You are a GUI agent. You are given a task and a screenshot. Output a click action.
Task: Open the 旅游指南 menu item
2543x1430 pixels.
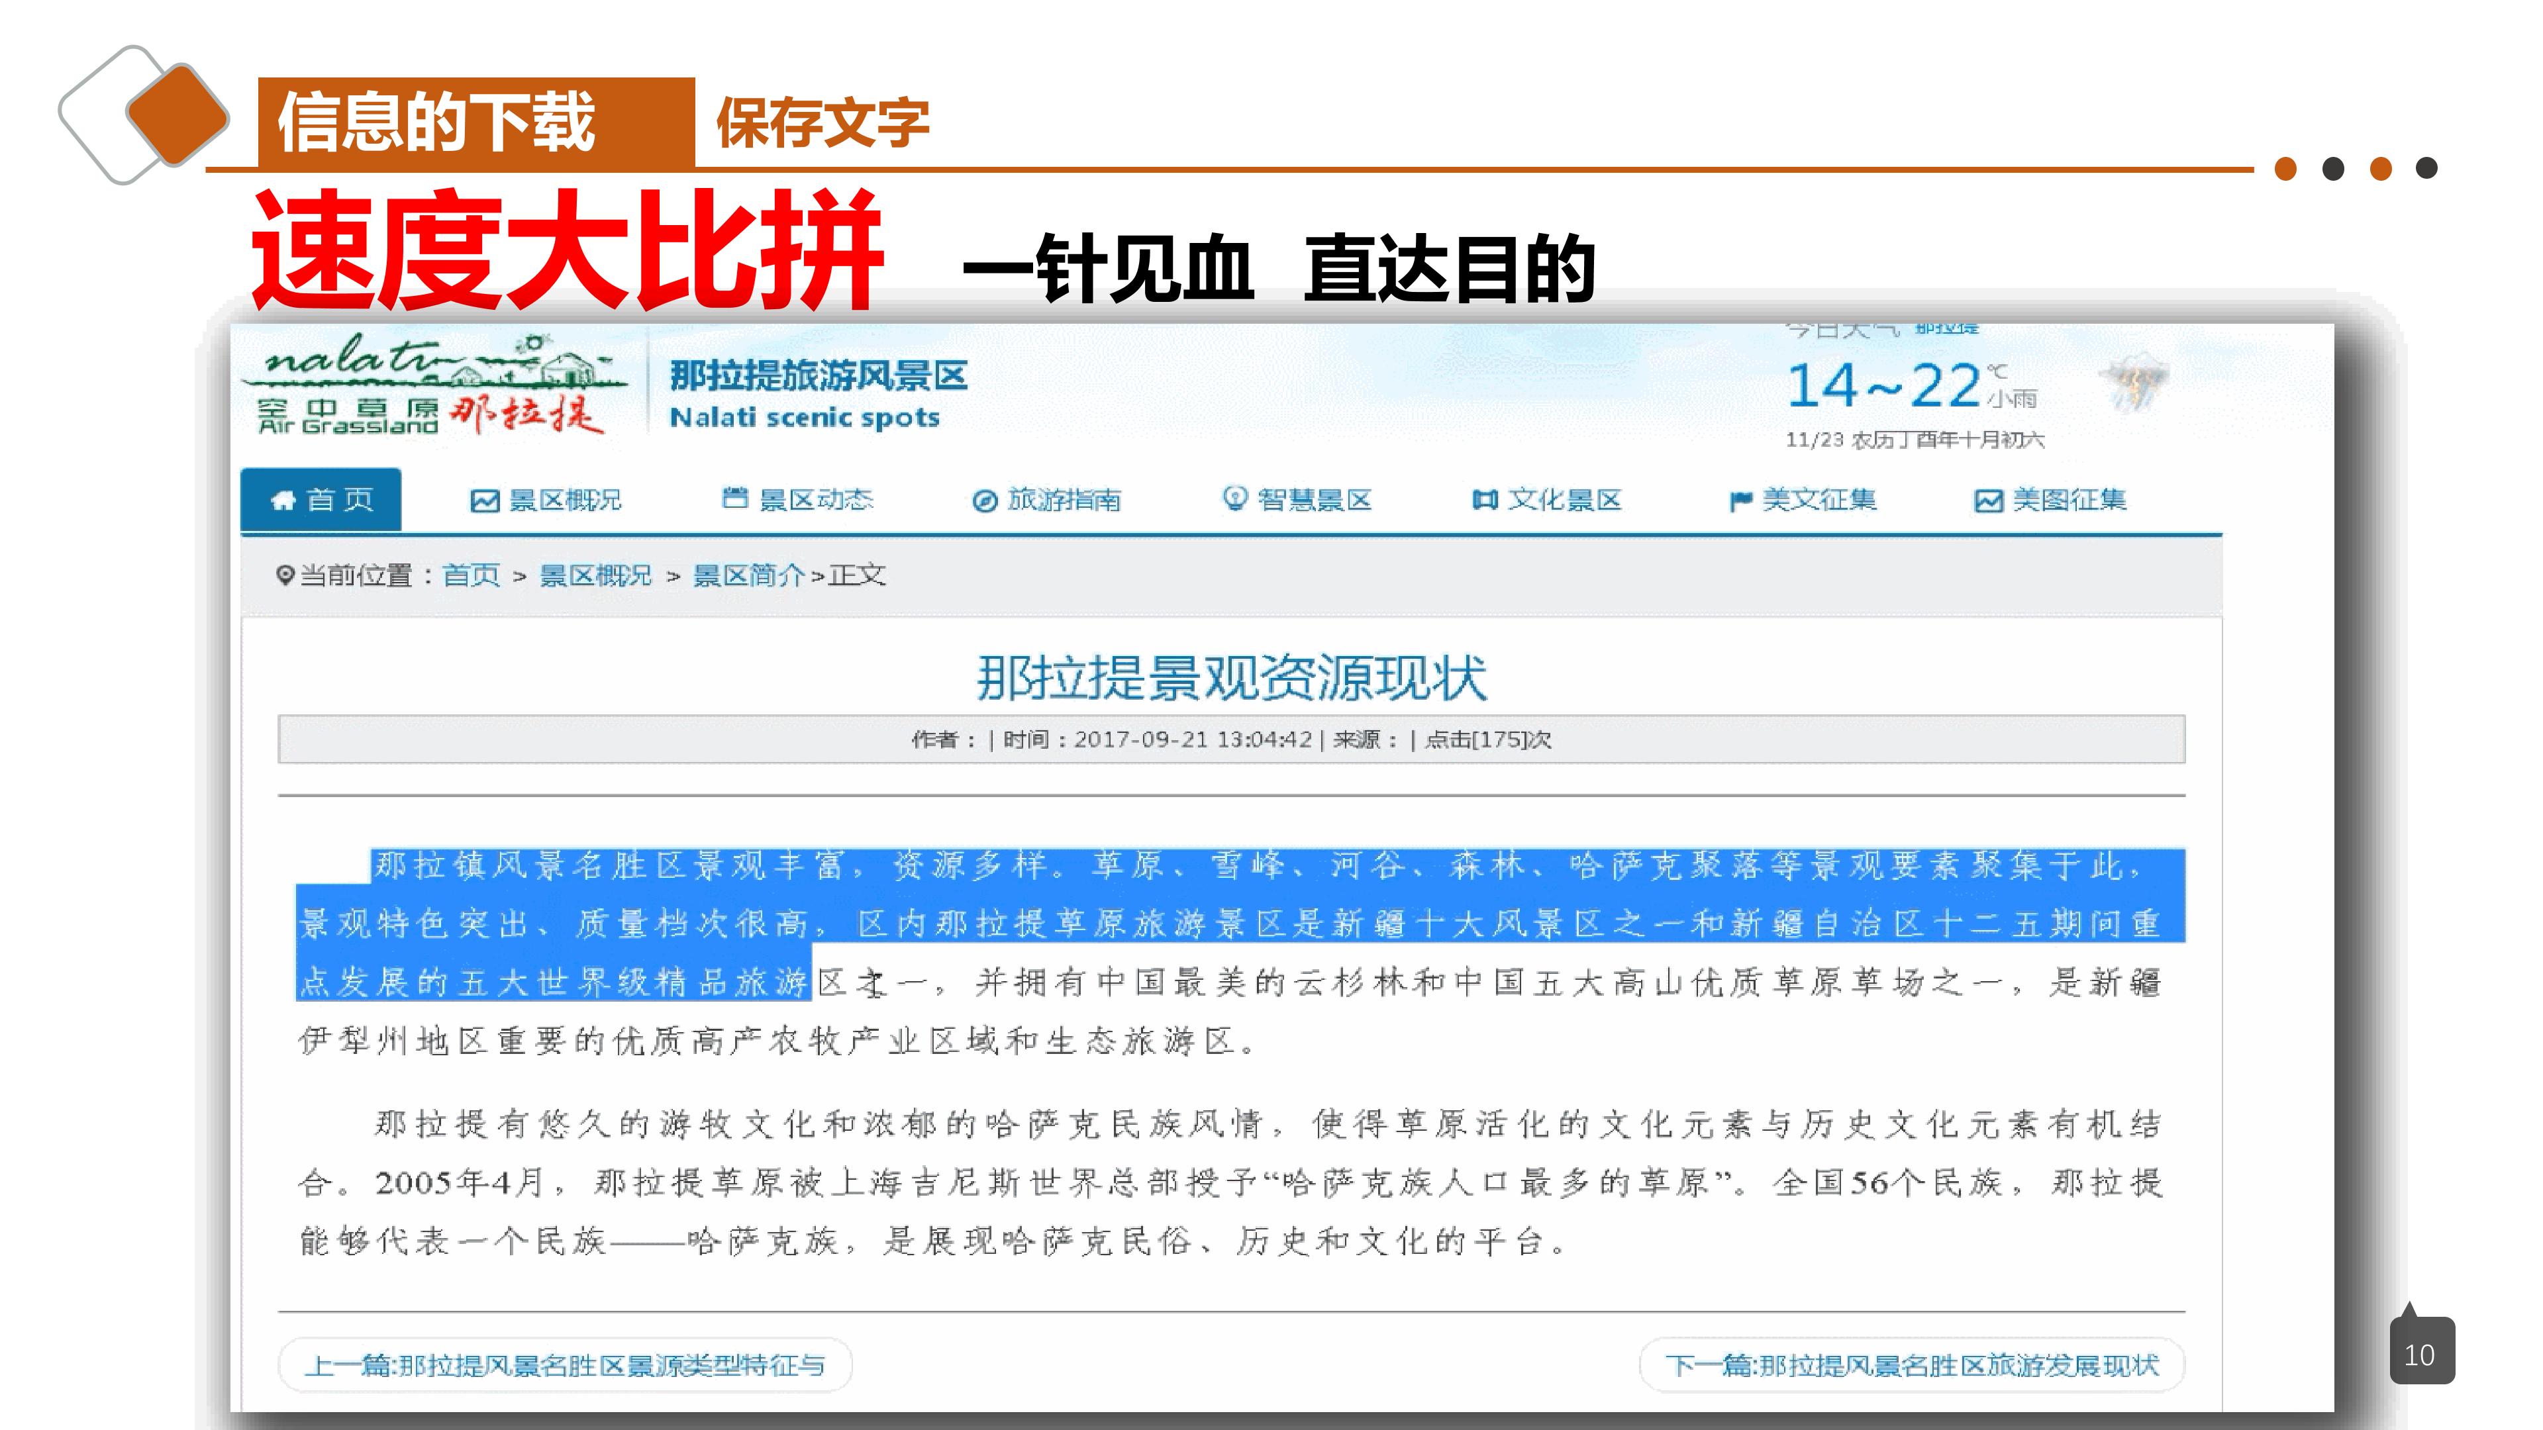click(1048, 501)
